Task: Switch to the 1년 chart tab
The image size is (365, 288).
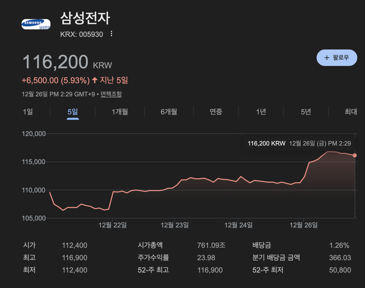Action: click(261, 112)
